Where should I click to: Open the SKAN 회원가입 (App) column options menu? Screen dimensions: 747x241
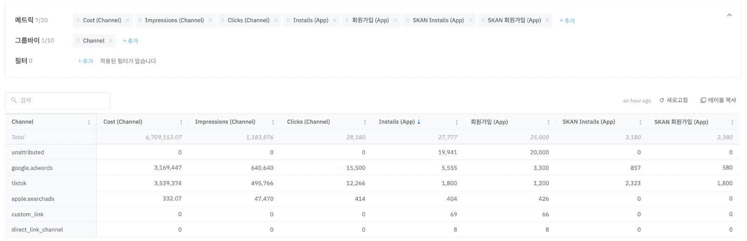click(732, 122)
